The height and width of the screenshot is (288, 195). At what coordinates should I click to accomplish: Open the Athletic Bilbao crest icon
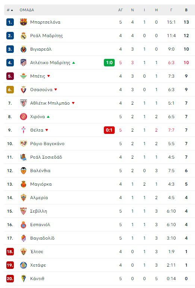[24, 103]
